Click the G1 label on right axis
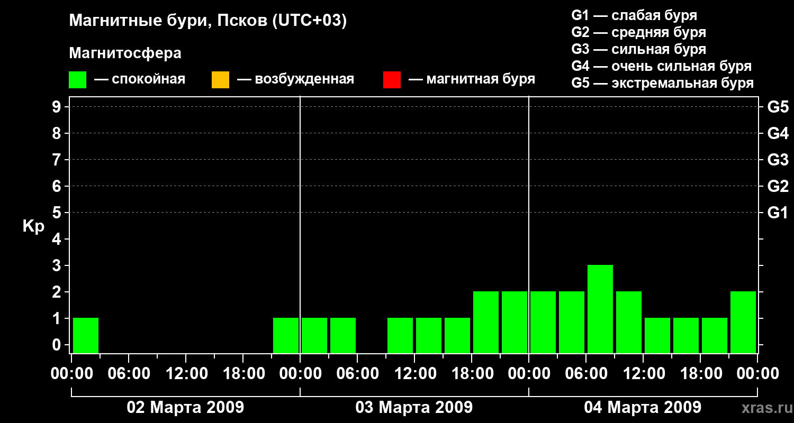This screenshot has width=794, height=423. pos(778,213)
